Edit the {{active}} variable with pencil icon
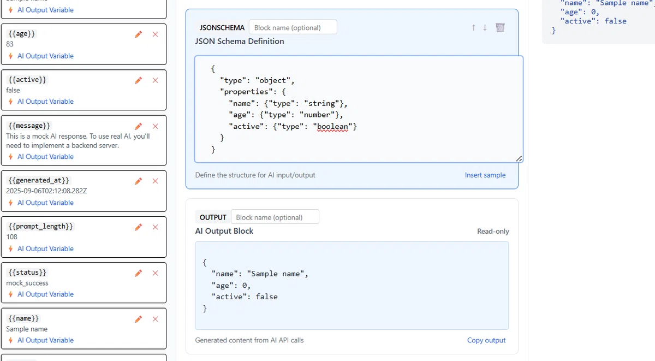This screenshot has height=361, width=655. (x=139, y=80)
